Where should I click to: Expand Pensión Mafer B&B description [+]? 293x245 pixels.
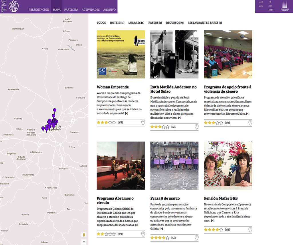click(213, 221)
